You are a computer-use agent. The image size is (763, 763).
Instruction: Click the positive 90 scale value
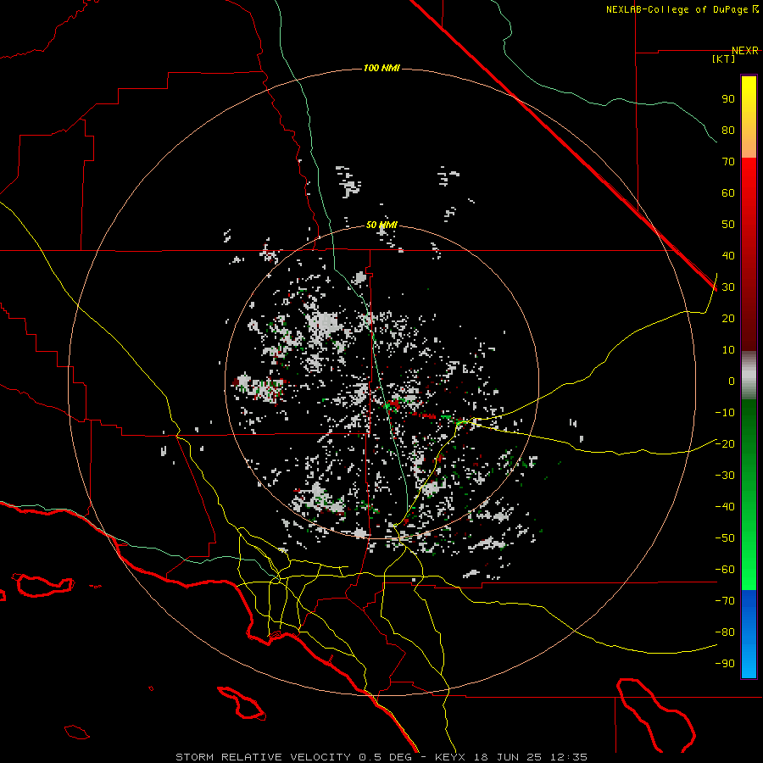(728, 99)
